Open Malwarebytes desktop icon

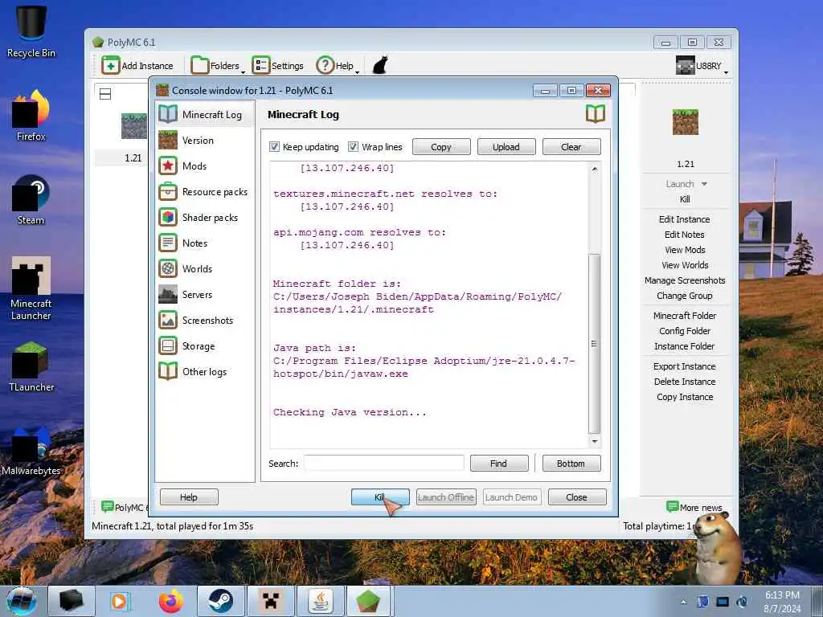(31, 450)
